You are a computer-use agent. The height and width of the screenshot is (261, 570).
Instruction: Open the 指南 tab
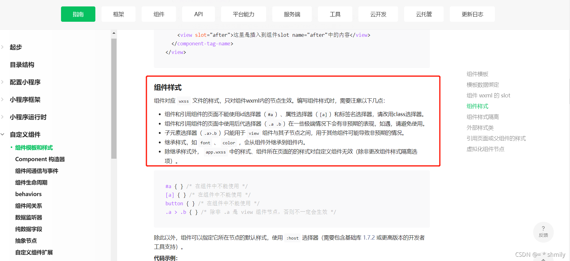coord(78,14)
